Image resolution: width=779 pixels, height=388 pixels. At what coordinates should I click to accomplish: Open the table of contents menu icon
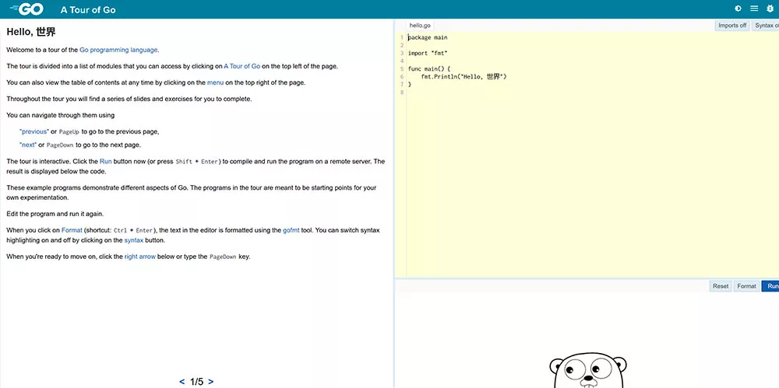tap(754, 9)
